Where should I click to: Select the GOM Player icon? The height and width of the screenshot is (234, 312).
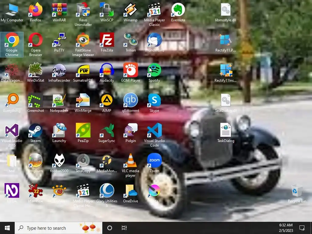130,70
